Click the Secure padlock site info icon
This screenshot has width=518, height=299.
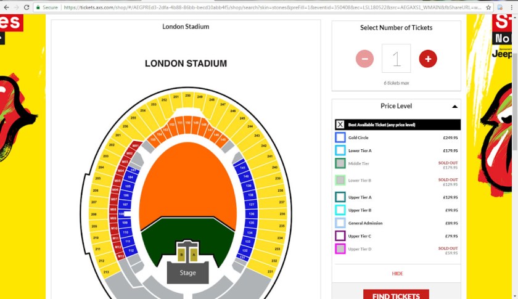[38, 7]
